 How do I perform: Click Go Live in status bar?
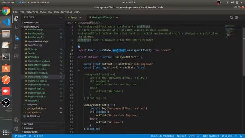click(x=227, y=136)
